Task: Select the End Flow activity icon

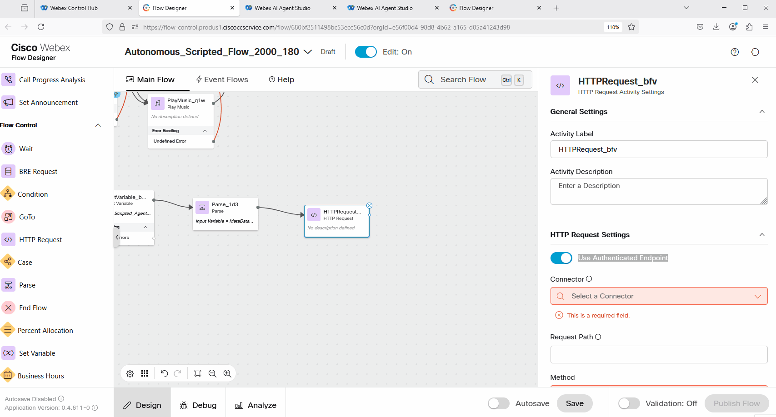Action: 9,308
